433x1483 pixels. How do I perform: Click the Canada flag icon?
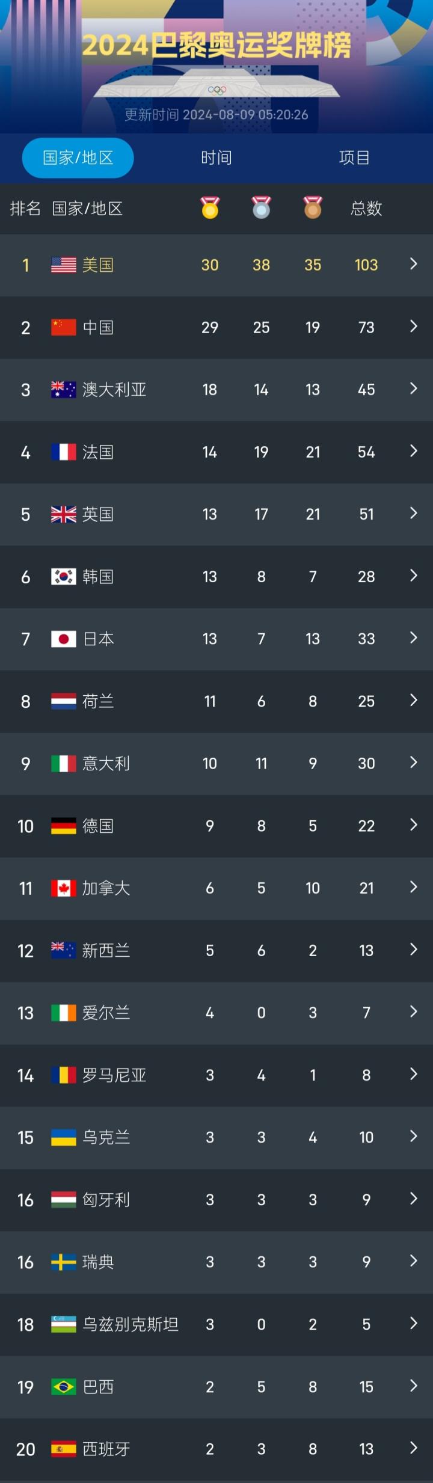(64, 888)
